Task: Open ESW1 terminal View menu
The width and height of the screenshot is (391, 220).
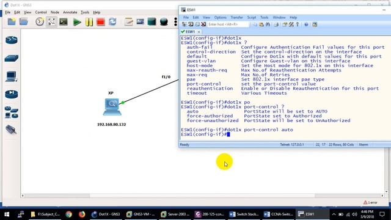Action: tap(206, 18)
